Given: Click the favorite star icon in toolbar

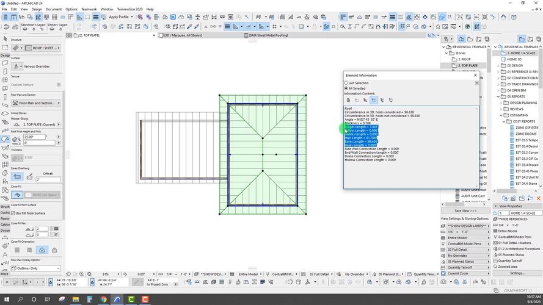Looking at the screenshot, I should [438, 26].
